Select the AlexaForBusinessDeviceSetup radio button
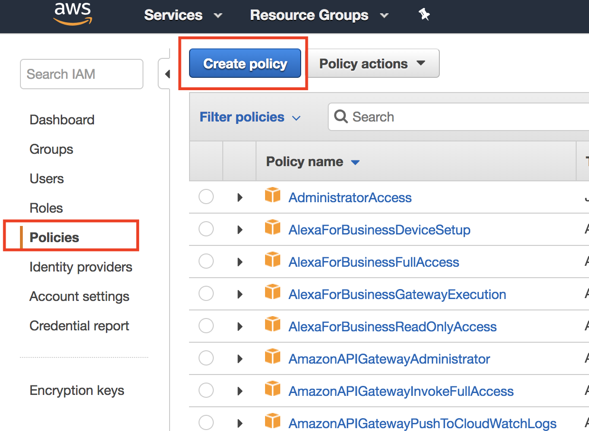Image resolution: width=589 pixels, height=431 pixels. [206, 229]
